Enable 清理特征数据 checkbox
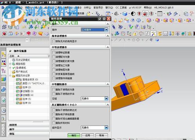This screenshot has height=140, width=195. [x=53, y=52]
